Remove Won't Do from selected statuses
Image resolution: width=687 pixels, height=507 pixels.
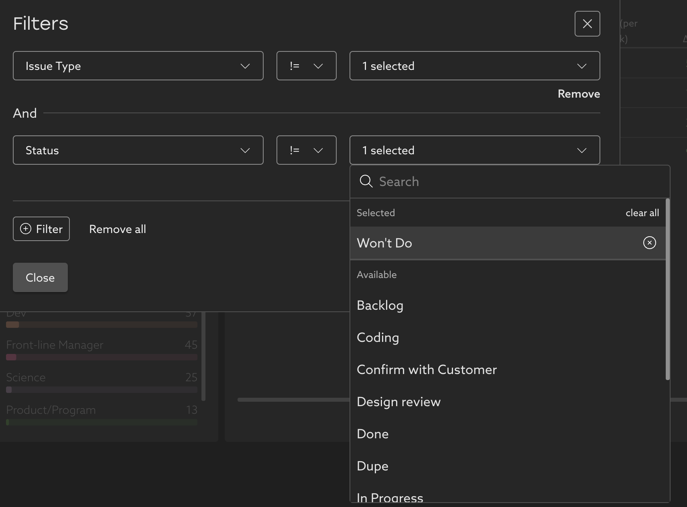tap(649, 243)
